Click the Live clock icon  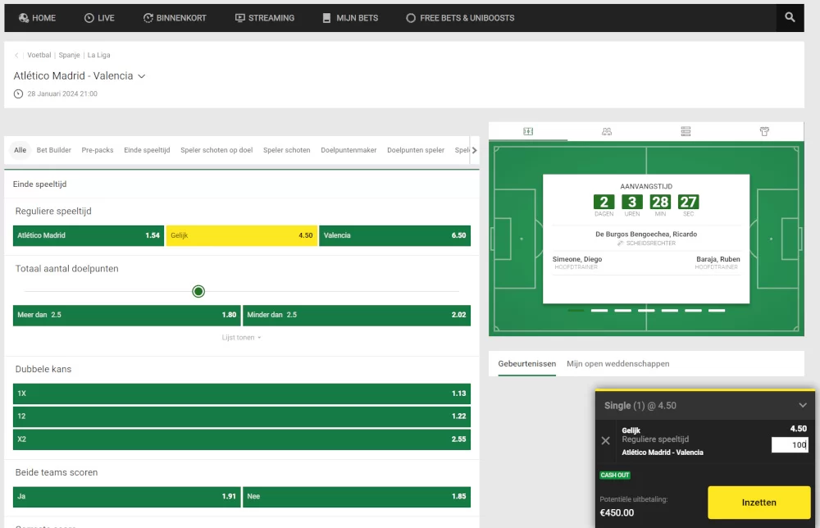[x=89, y=18]
